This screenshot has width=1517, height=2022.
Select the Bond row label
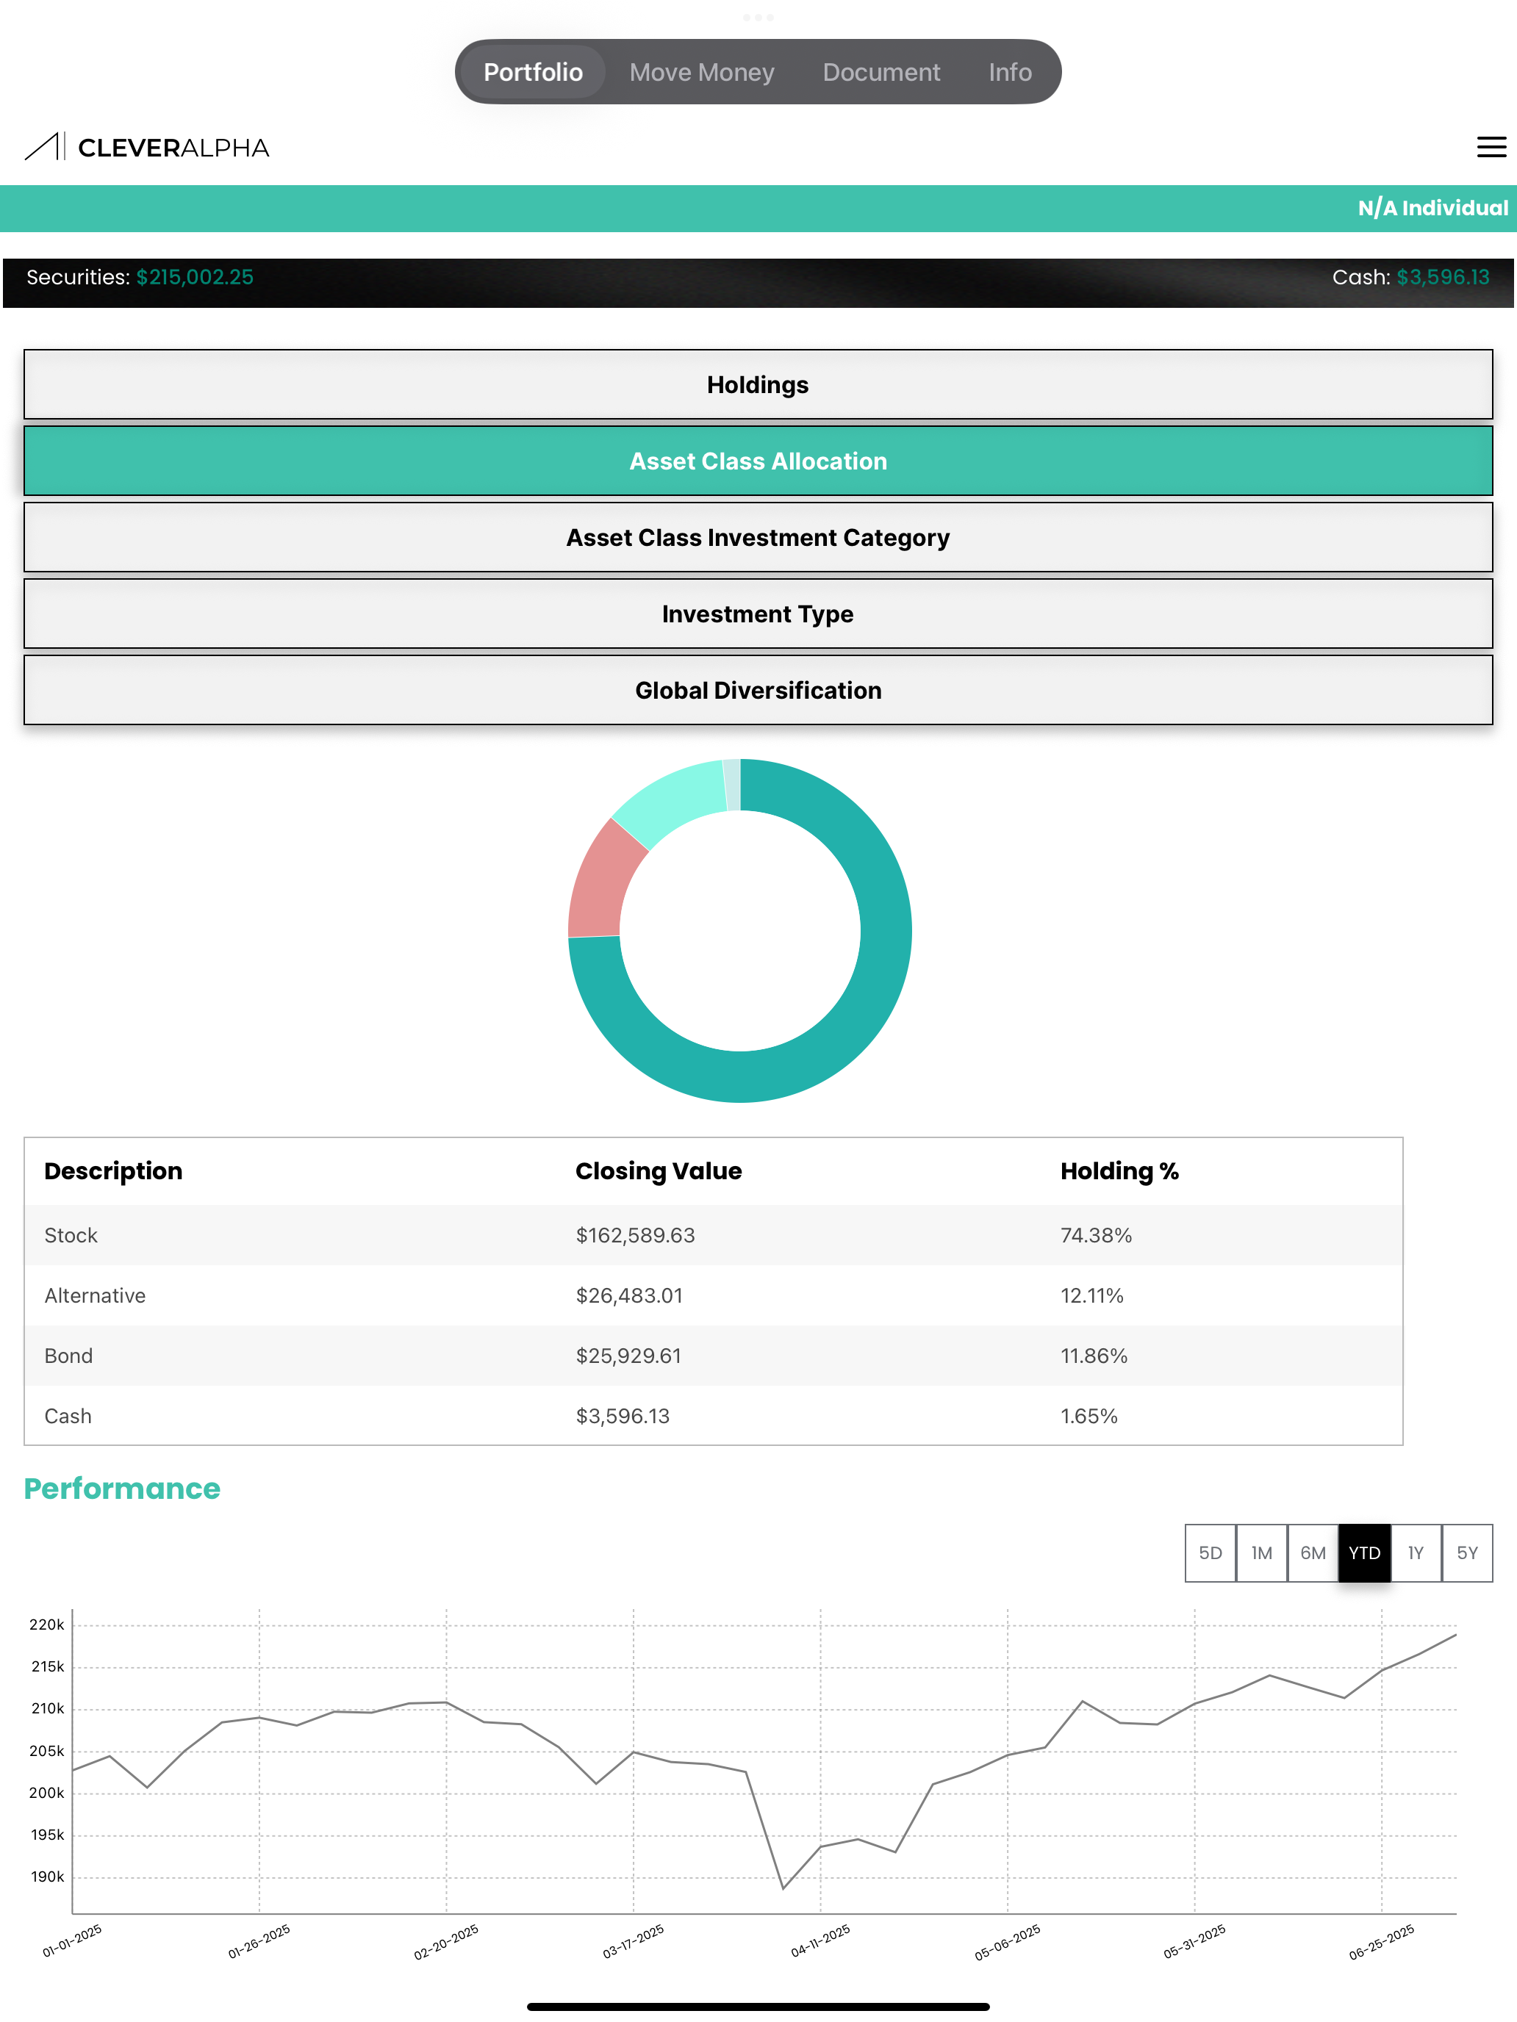click(68, 1356)
